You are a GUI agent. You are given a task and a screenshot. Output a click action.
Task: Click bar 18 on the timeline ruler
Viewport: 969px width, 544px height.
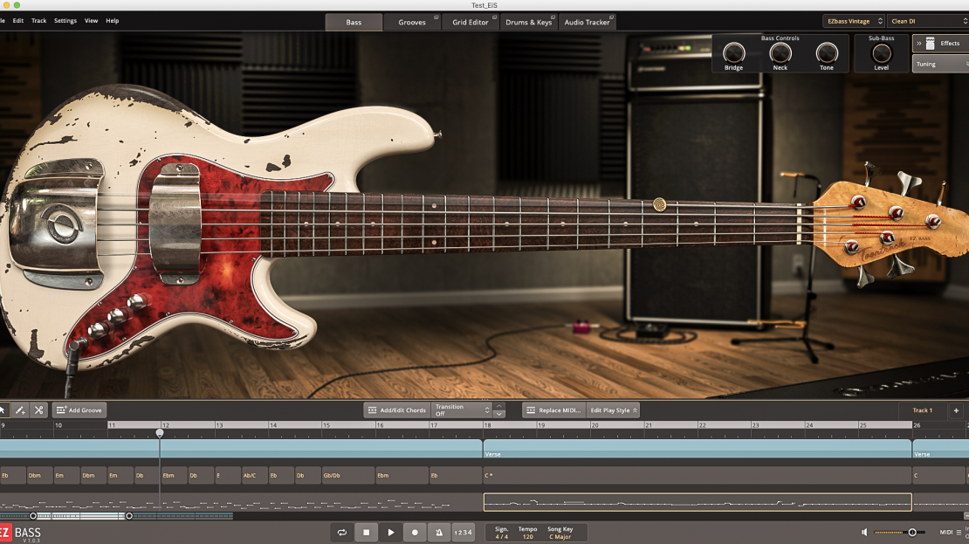point(488,425)
